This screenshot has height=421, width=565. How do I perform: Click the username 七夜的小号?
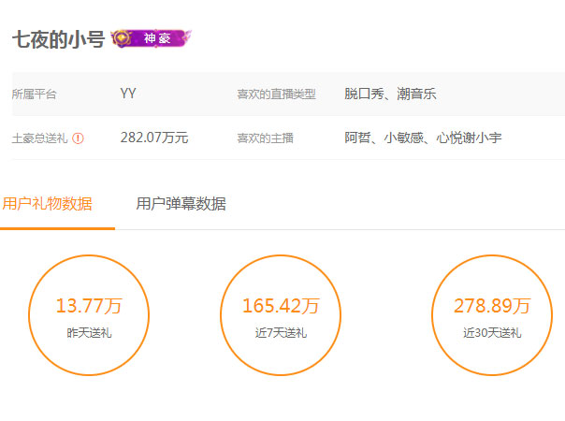tap(58, 39)
